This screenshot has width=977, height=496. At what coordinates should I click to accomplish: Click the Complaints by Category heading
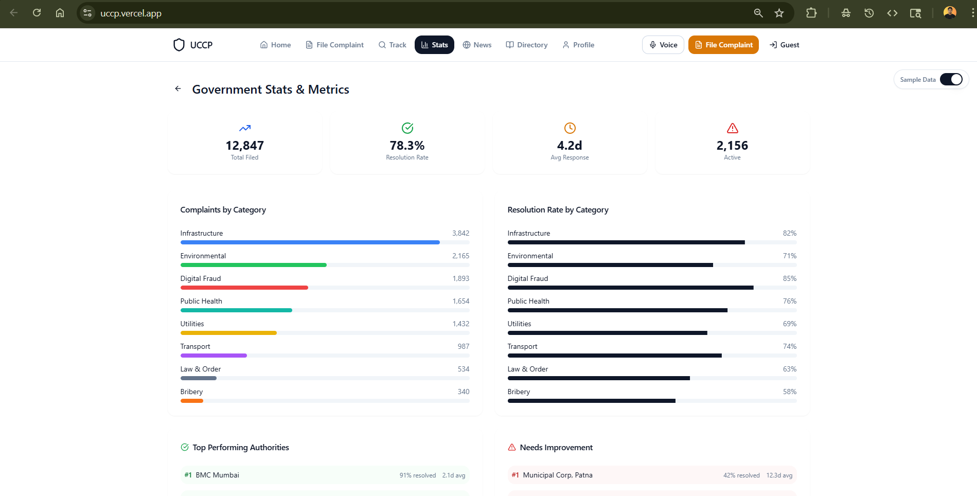point(223,210)
